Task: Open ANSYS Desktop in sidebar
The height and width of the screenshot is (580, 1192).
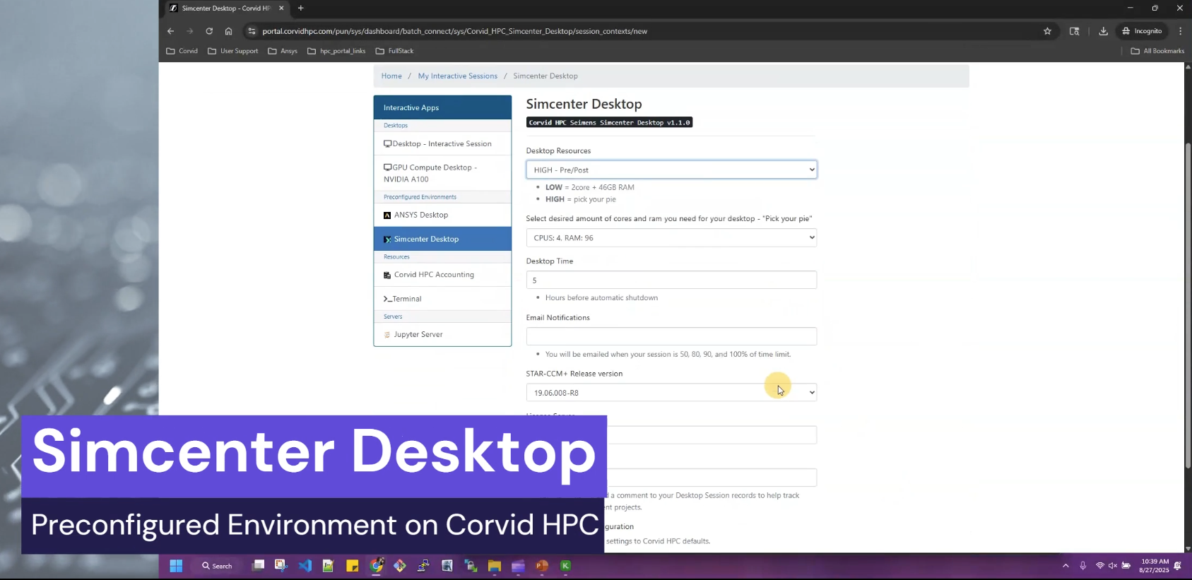Action: tap(442, 215)
